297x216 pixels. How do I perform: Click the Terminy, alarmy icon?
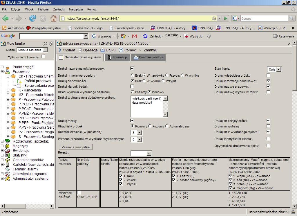(8, 169)
